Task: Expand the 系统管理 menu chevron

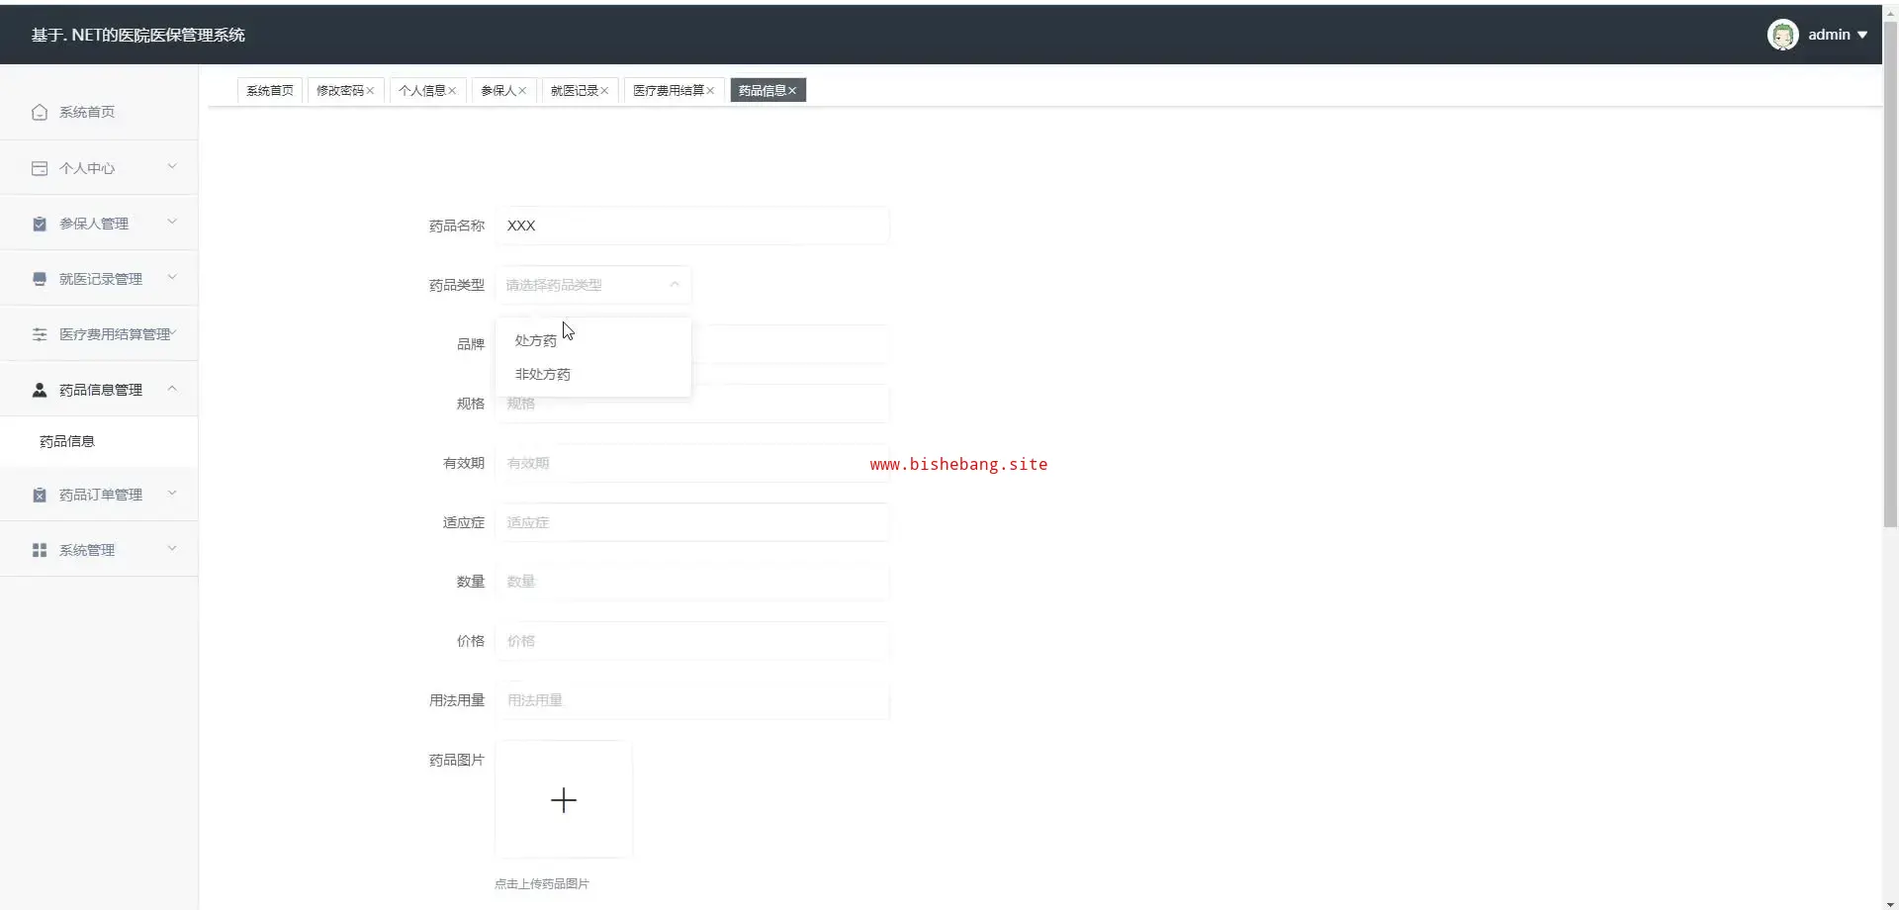Action: pyautogui.click(x=172, y=548)
